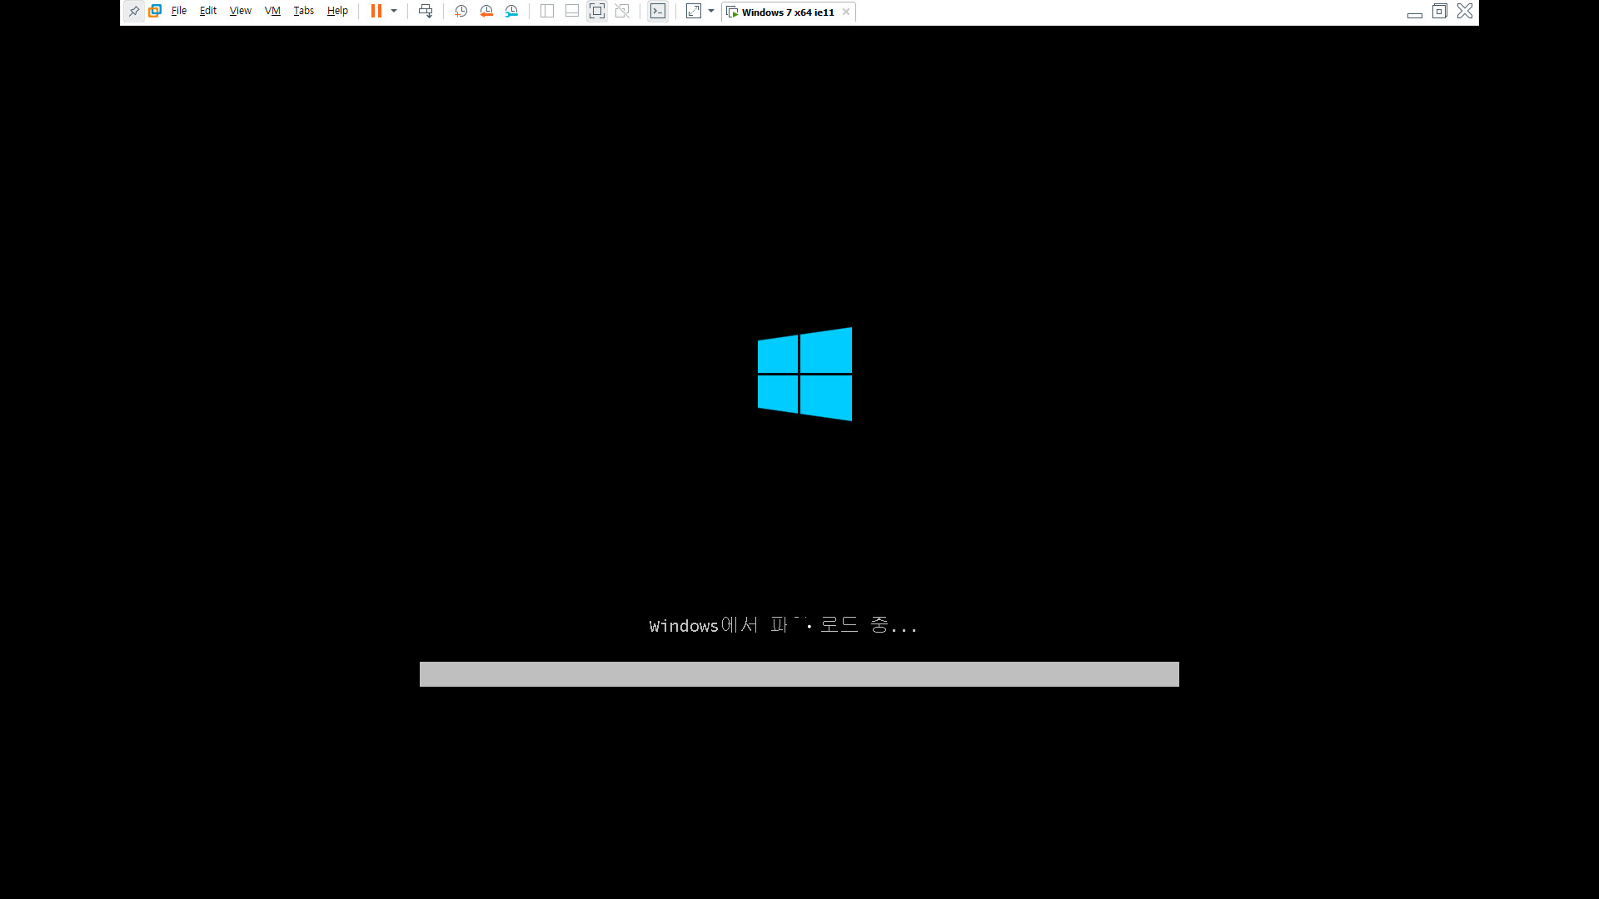
Task: Expand the power options dropdown arrow
Action: point(394,11)
